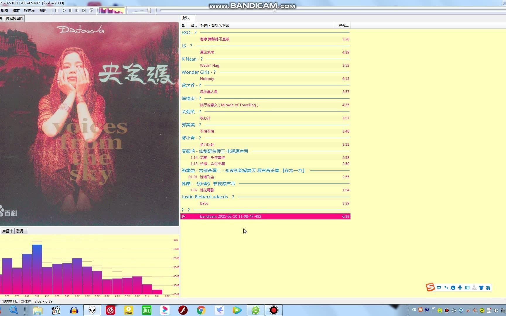Select track 01.01 沧海飞尘
This screenshot has width=506, height=316.
pyautogui.click(x=265, y=177)
